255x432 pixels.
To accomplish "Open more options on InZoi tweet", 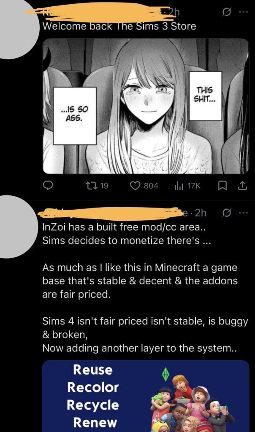I will [x=244, y=213].
